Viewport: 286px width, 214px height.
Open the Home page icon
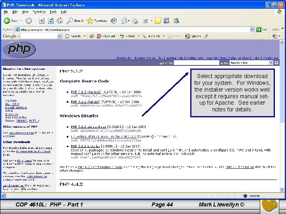60,21
